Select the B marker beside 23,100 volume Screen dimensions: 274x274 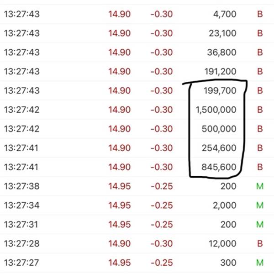point(260,33)
